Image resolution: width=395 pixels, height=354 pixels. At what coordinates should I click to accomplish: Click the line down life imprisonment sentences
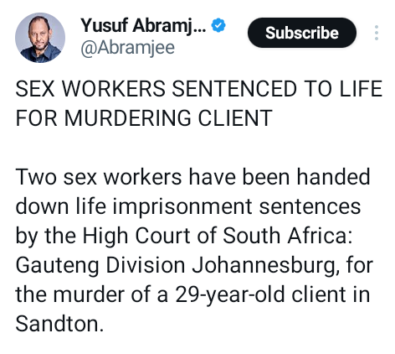pyautogui.click(x=188, y=206)
